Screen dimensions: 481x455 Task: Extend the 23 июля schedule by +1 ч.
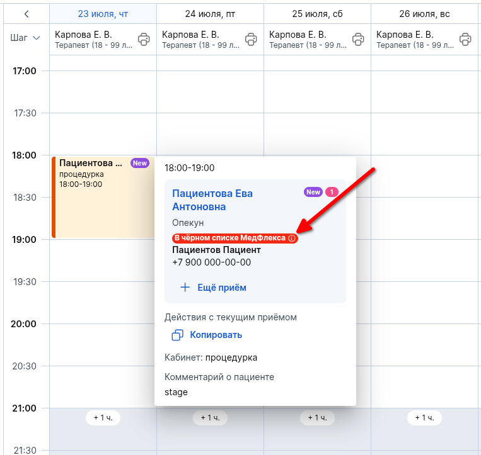103,418
